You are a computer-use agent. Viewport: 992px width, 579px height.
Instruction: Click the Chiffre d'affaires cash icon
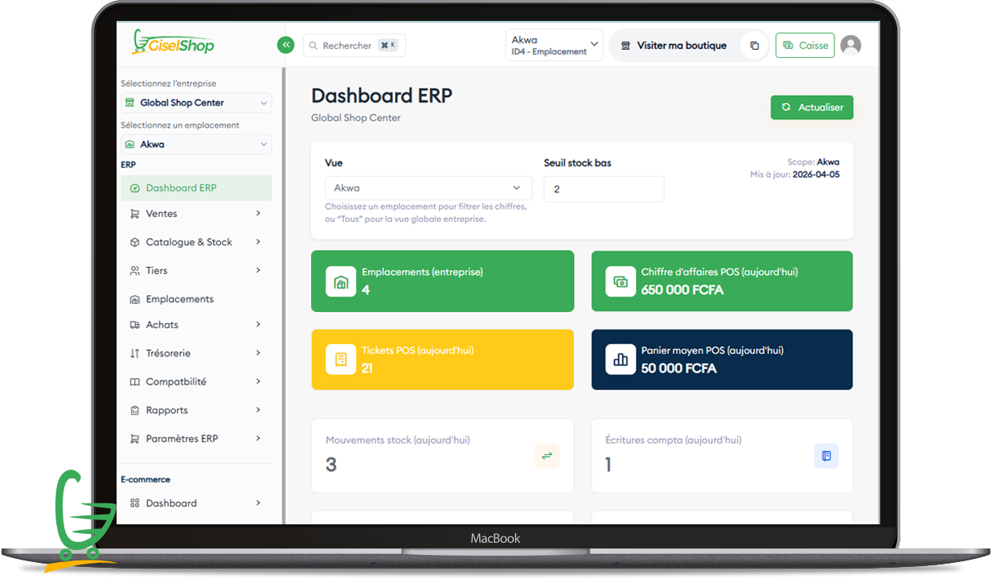coord(621,281)
